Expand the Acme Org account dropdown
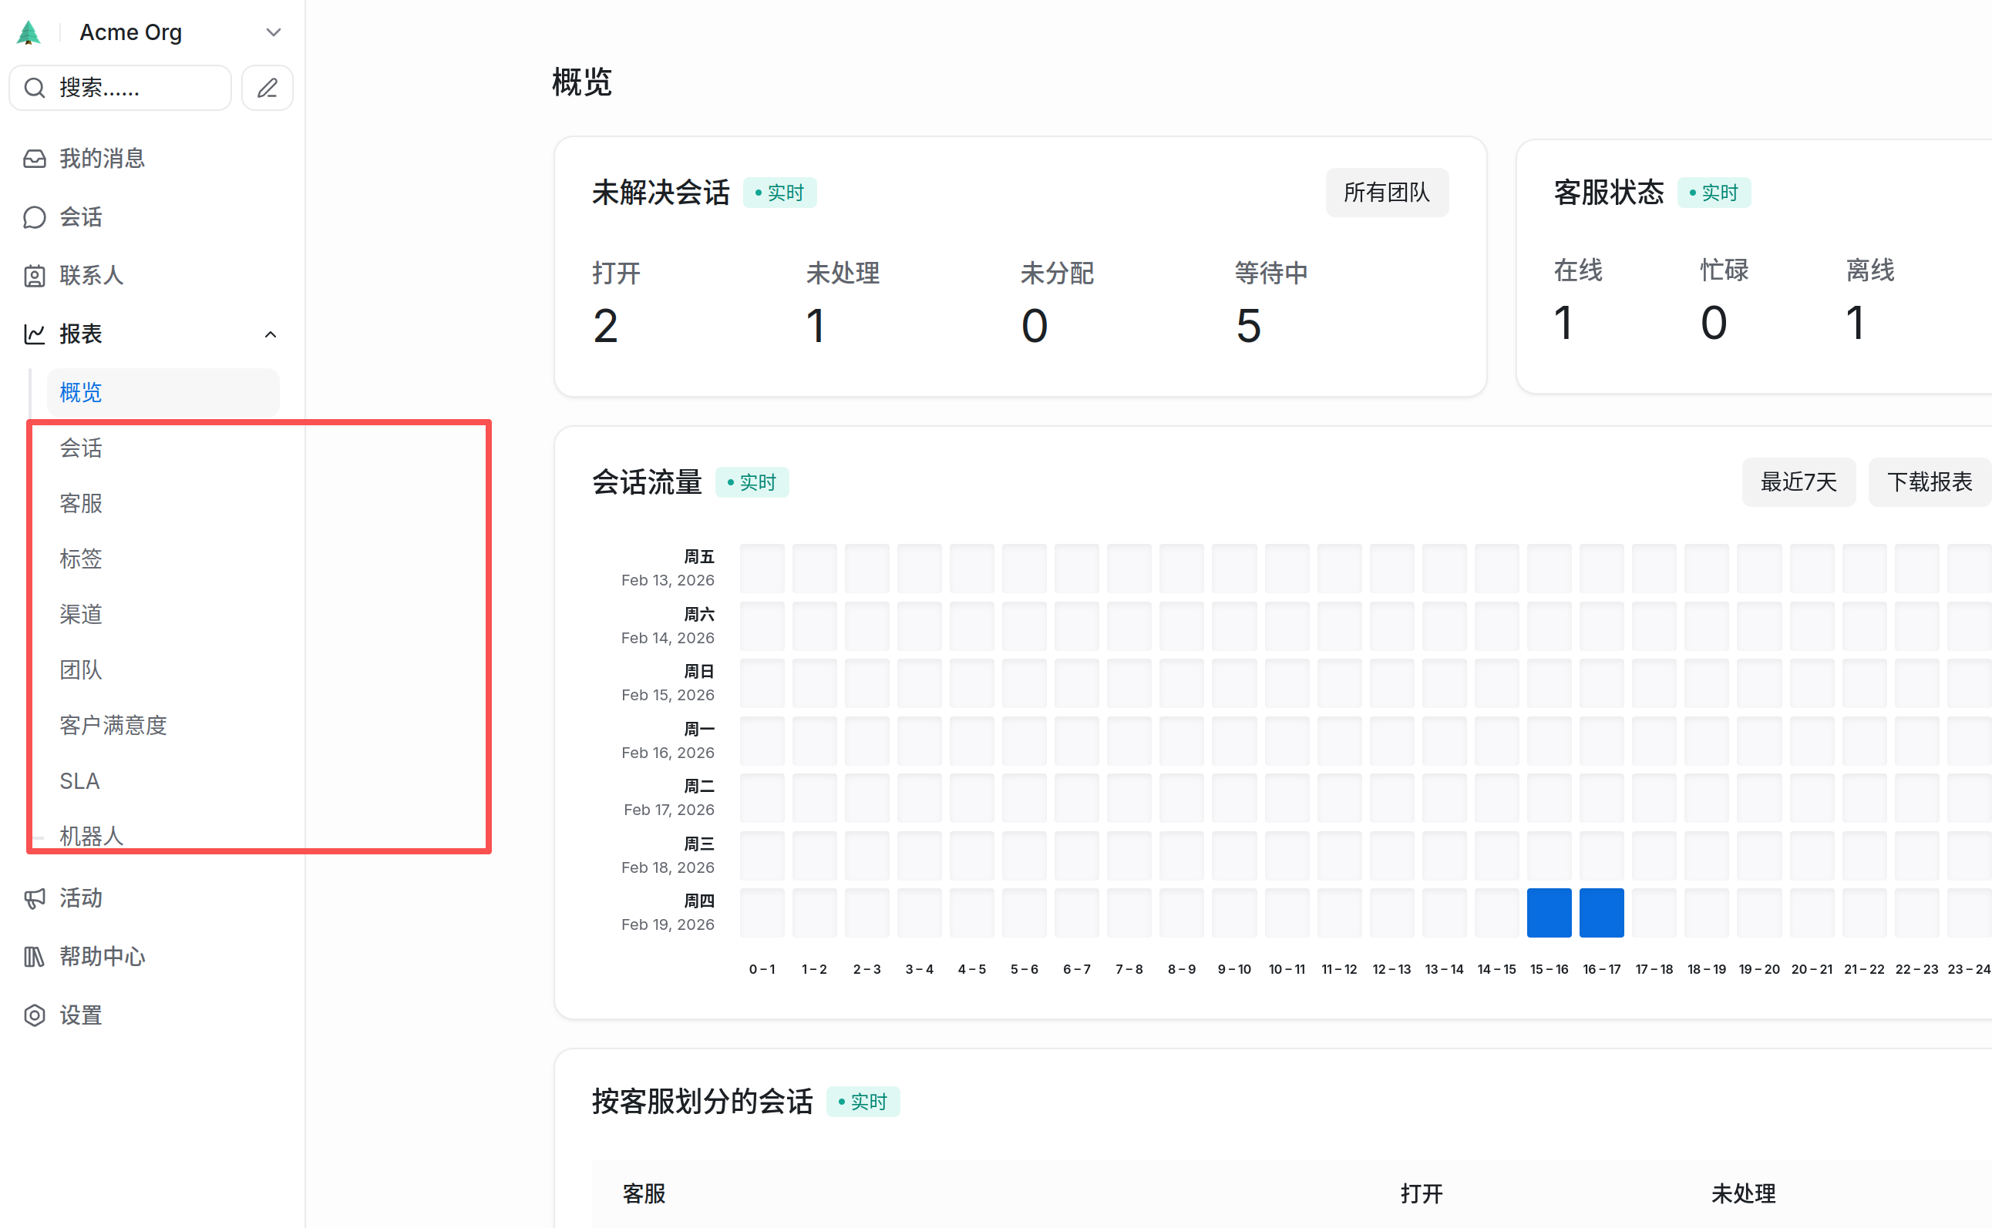This screenshot has height=1228, width=1992. point(273,32)
